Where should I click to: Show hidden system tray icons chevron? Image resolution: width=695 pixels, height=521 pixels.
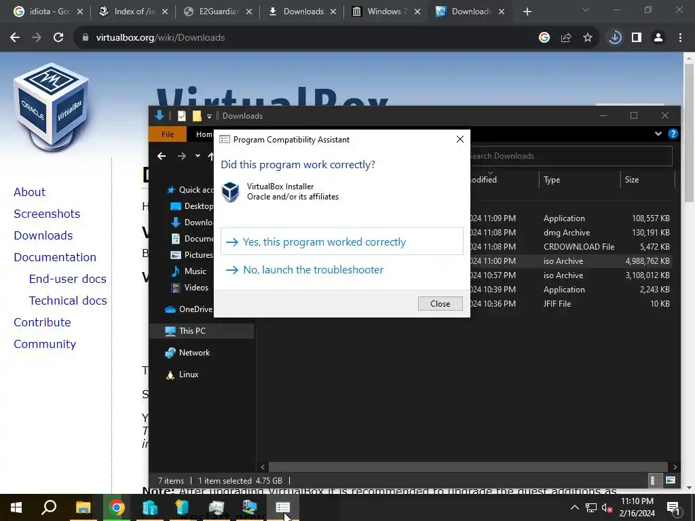point(574,507)
